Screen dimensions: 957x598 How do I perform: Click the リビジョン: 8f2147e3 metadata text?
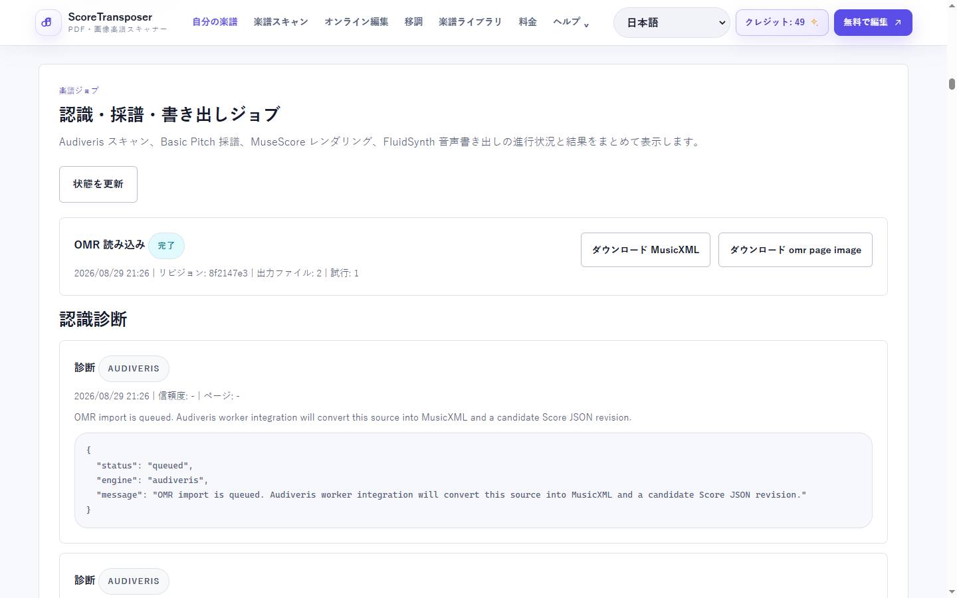[203, 273]
